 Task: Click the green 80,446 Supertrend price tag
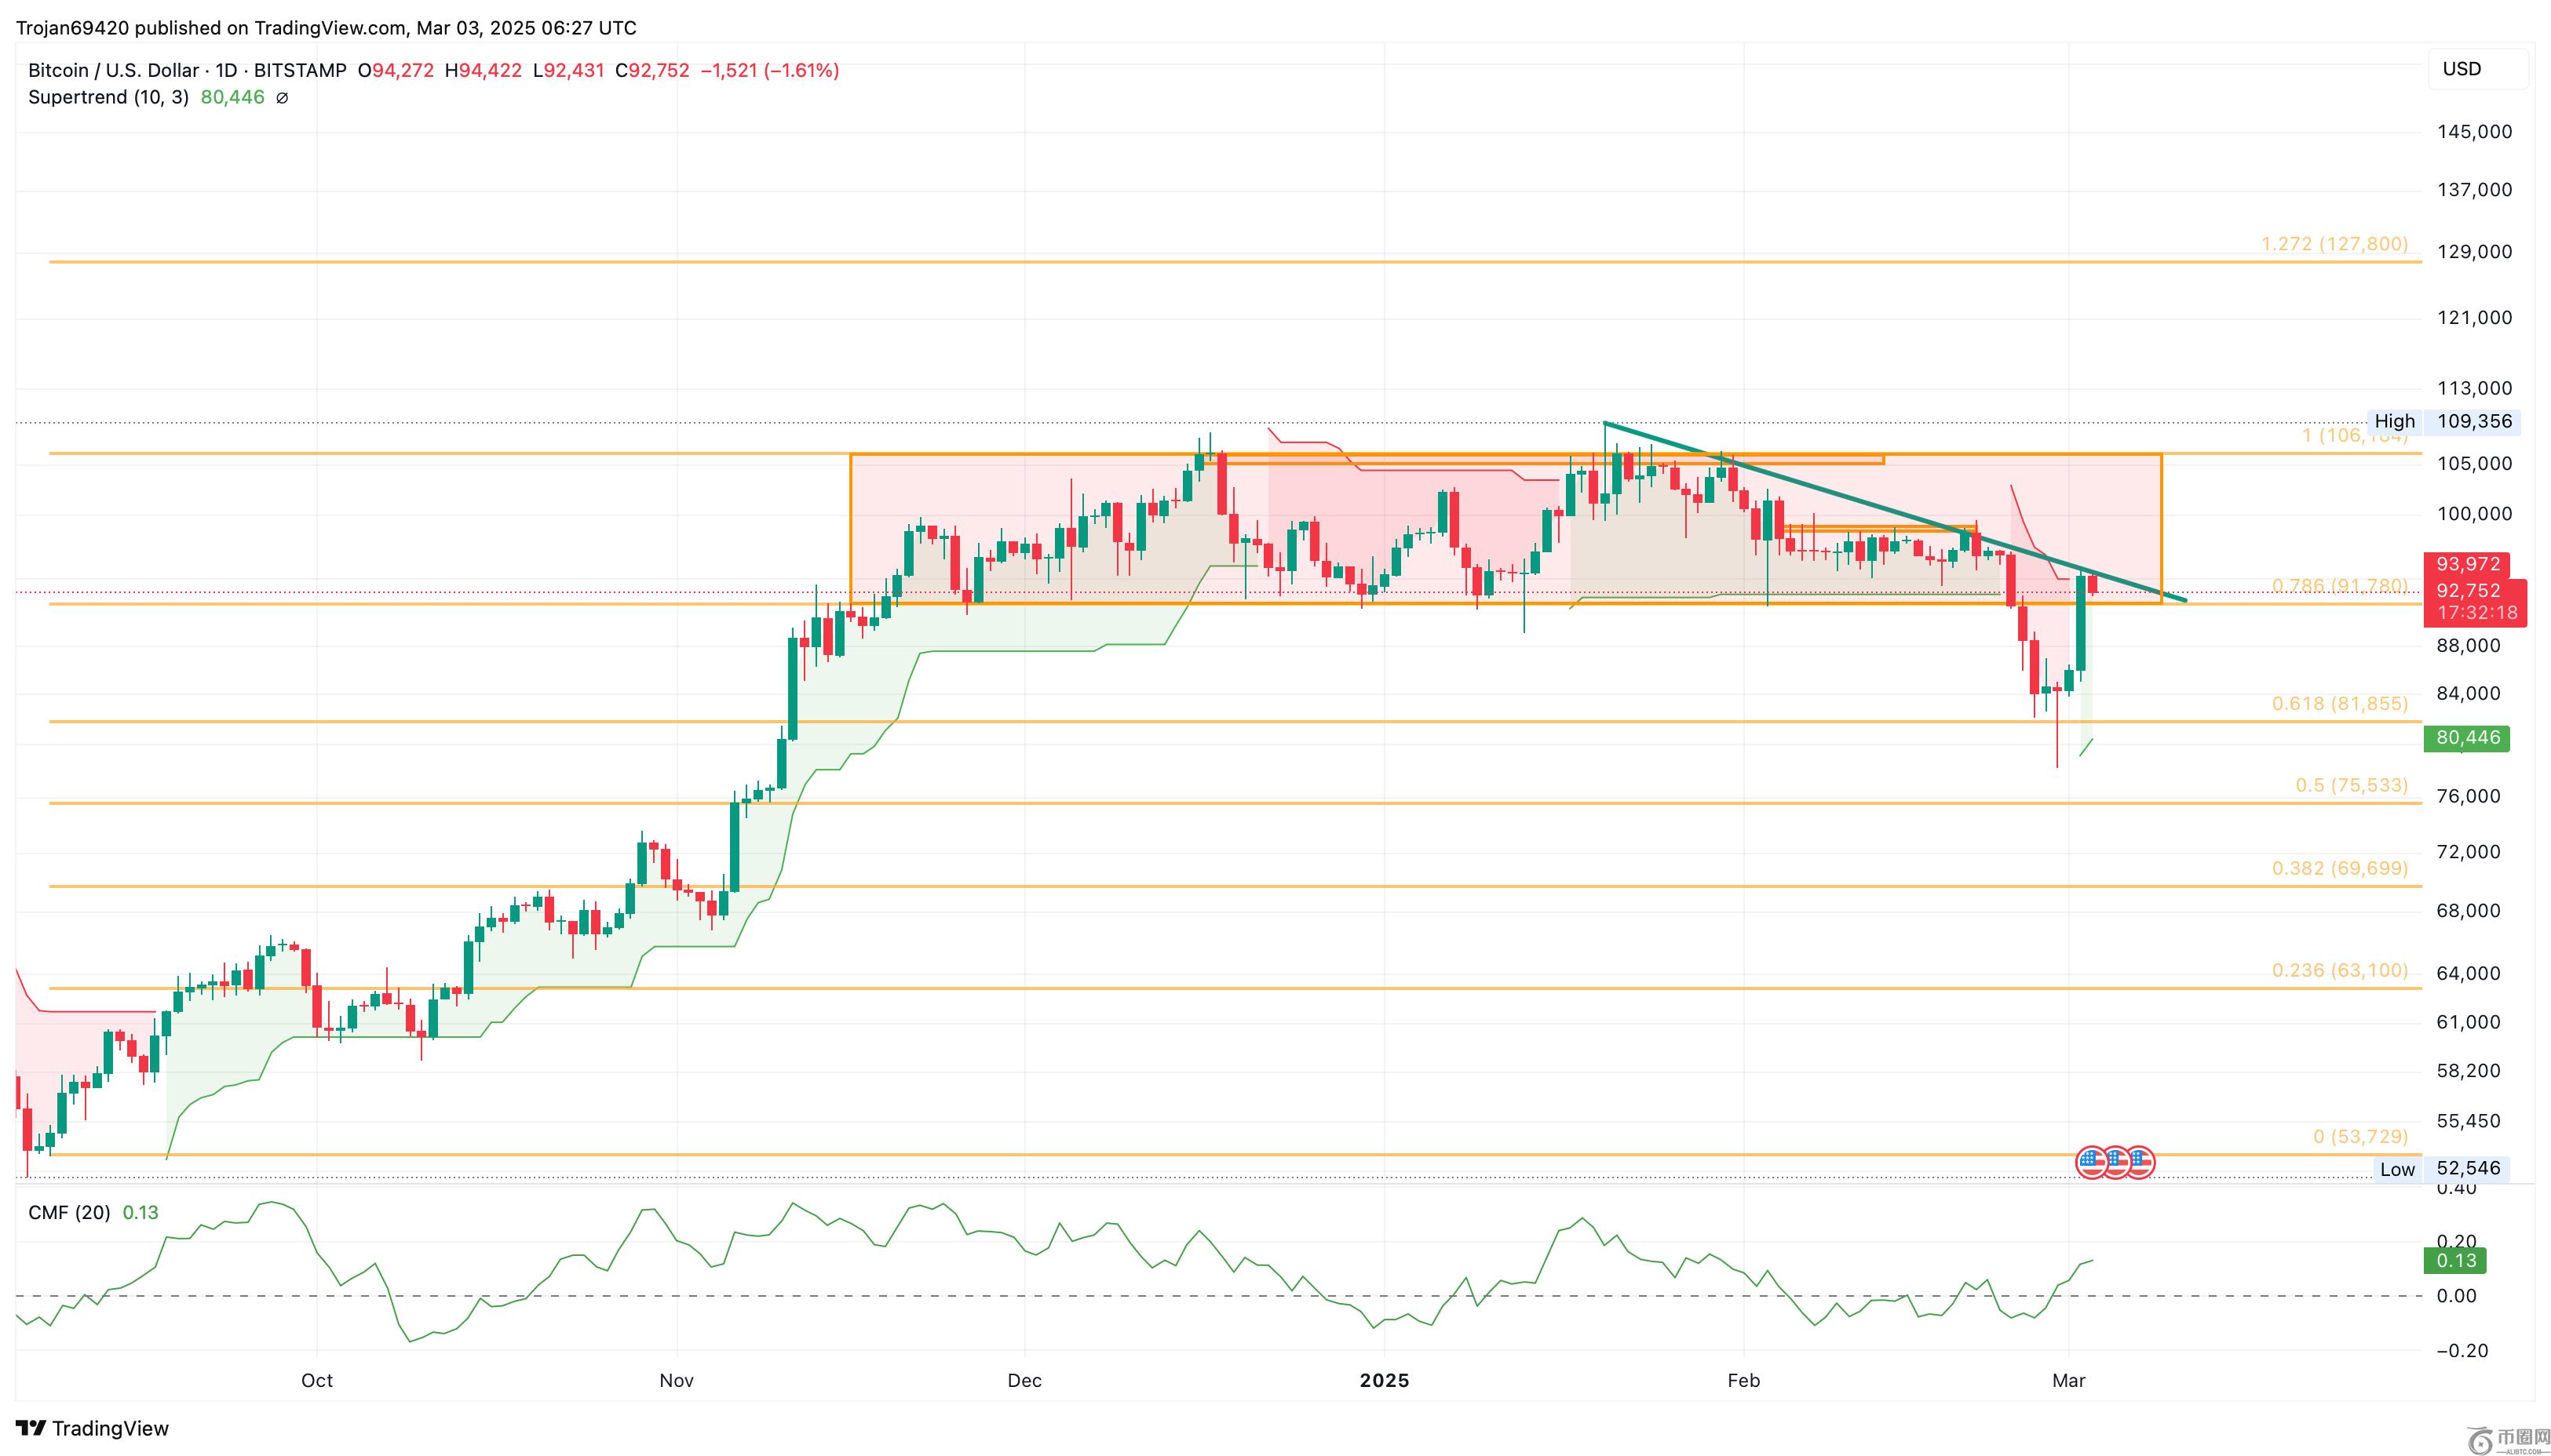pos(2467,738)
